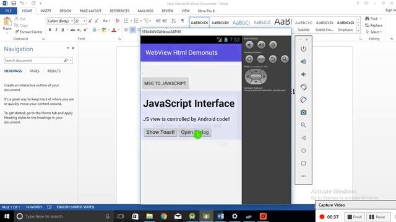The width and height of the screenshot is (396, 222).
Task: Expand the styles gallery more arrow
Action: tap(358, 31)
